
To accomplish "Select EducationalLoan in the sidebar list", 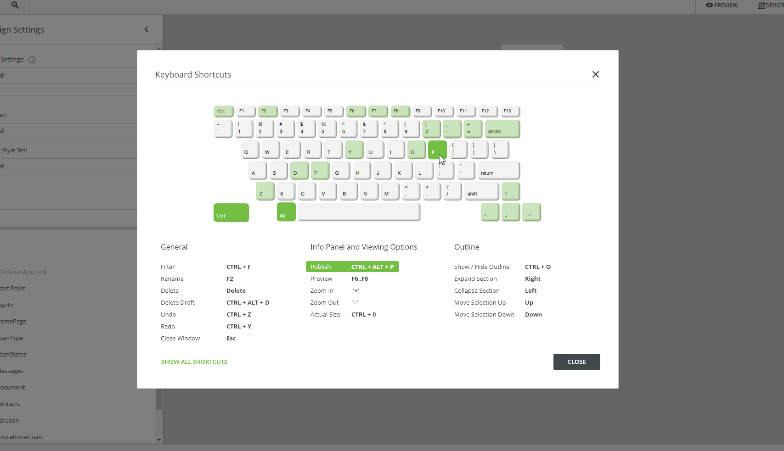I will (x=22, y=437).
